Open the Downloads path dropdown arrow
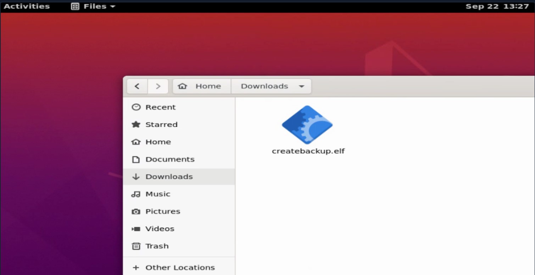 301,86
